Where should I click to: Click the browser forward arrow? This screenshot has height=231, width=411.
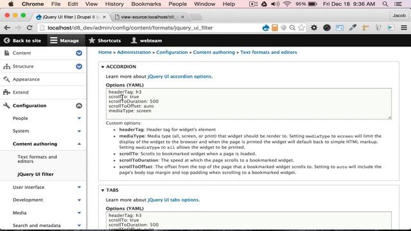(x=18, y=28)
